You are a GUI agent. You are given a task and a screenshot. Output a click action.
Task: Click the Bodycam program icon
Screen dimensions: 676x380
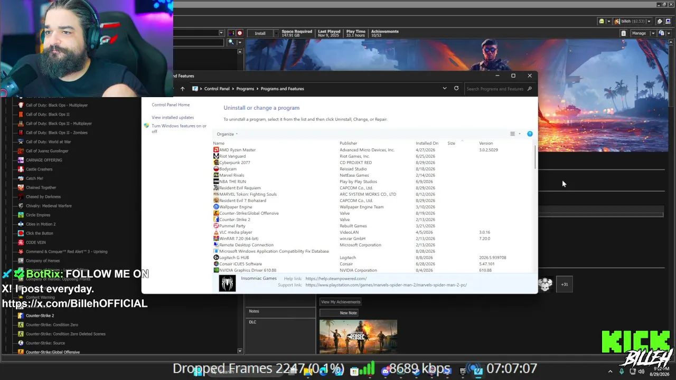tap(216, 169)
